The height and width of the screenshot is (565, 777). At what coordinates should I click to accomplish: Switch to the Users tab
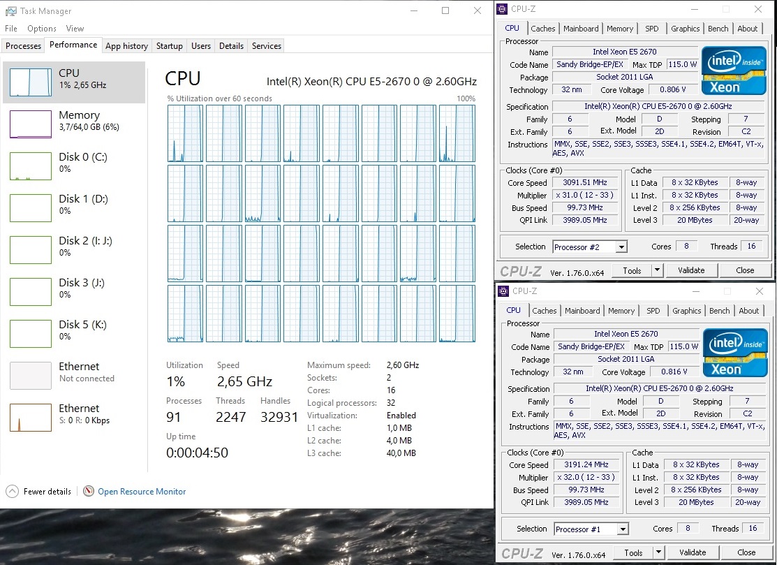[200, 46]
